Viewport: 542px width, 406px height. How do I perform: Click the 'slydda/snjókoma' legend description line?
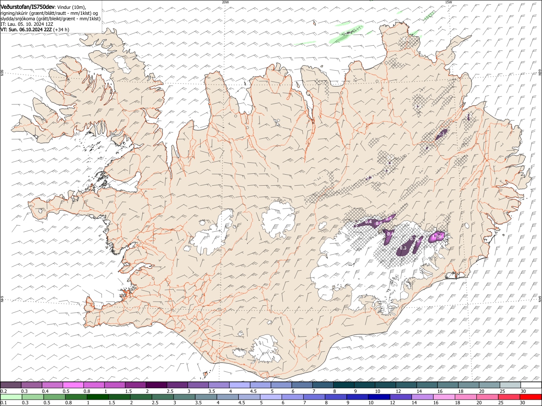coord(51,19)
